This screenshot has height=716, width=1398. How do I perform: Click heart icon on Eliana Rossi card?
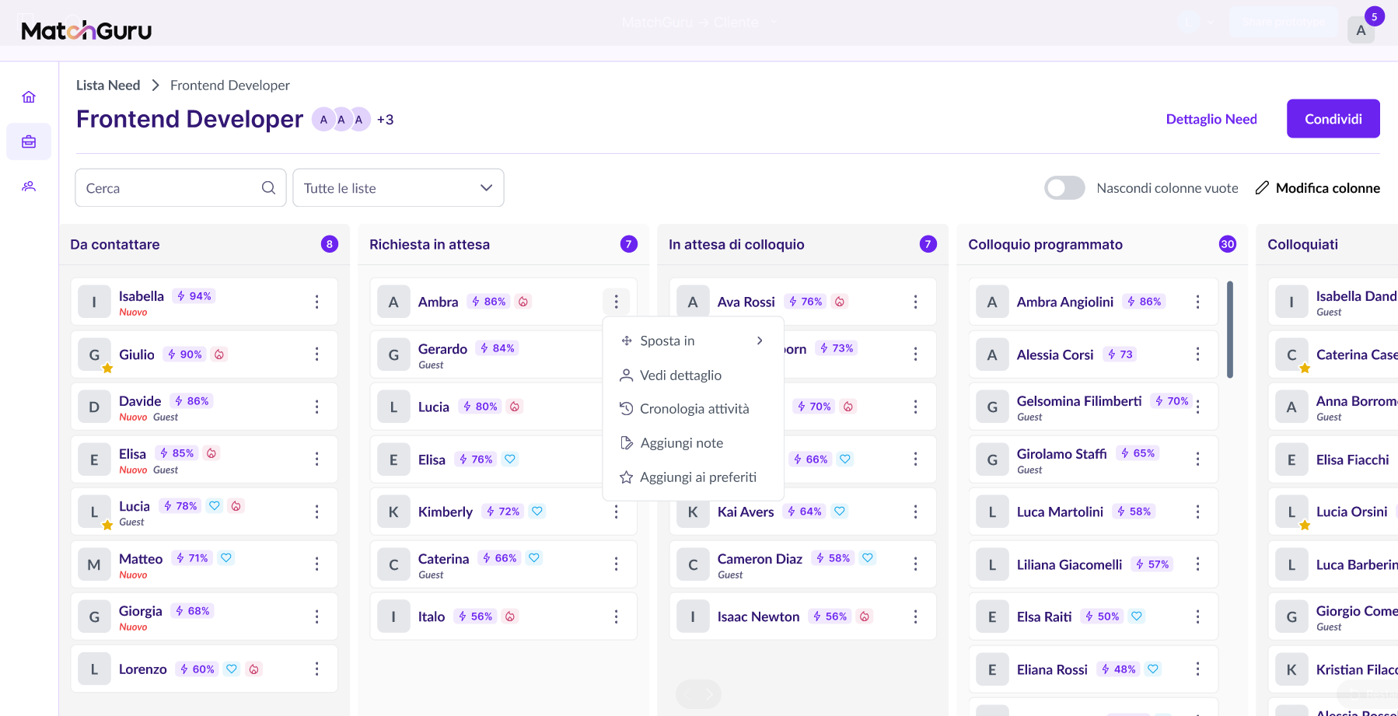pos(1153,669)
